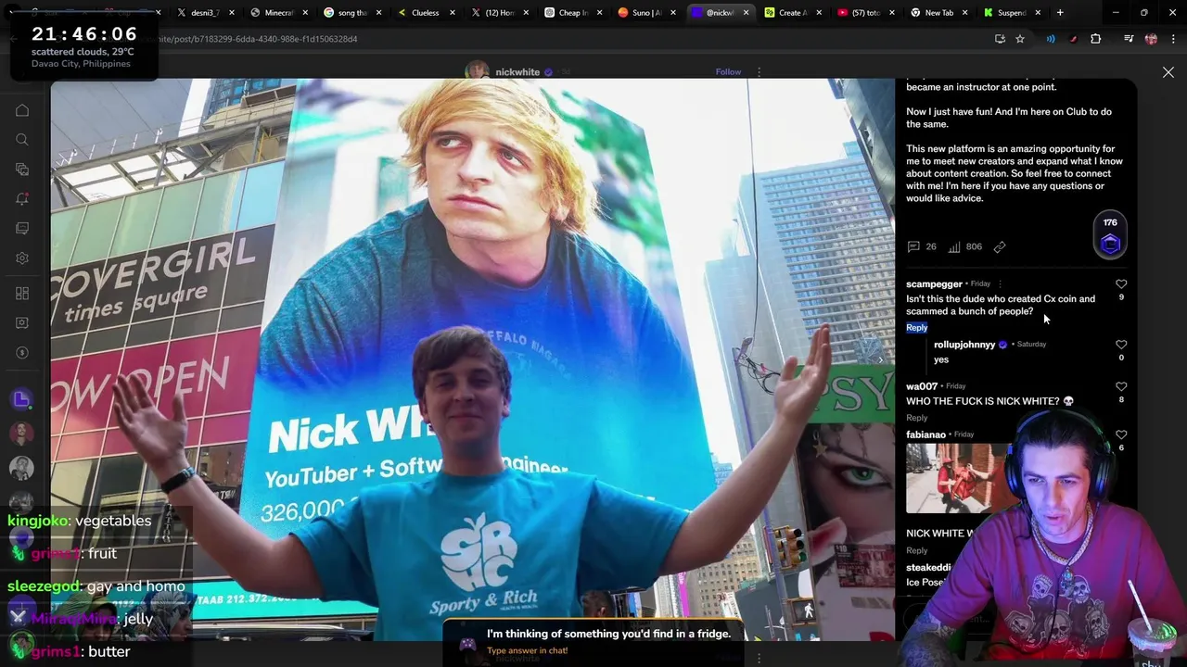Open the media control icon in browser toolbar
Viewport: 1187px width, 667px height.
pos(1129,39)
